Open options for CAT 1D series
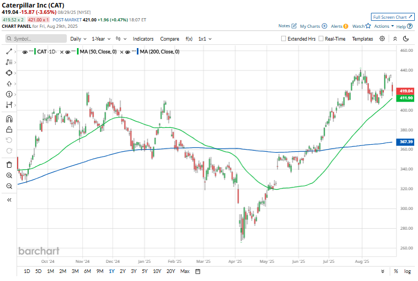The width and height of the screenshot is (418, 281). pos(31,51)
